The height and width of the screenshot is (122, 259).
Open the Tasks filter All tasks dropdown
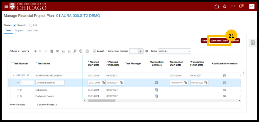click(175, 51)
